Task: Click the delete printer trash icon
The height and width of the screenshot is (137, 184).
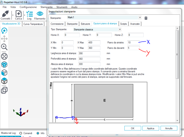Action: click(x=146, y=18)
